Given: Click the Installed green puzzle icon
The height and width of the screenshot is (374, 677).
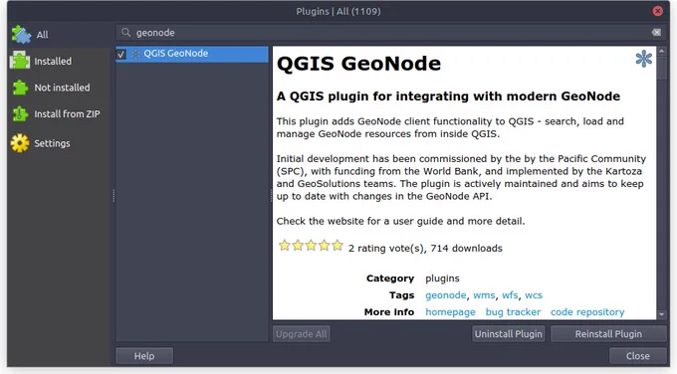Looking at the screenshot, I should [20, 61].
